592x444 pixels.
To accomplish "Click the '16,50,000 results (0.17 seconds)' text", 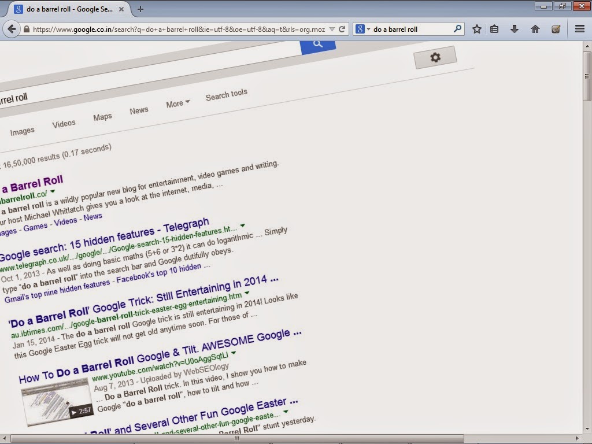I will click(x=57, y=156).
